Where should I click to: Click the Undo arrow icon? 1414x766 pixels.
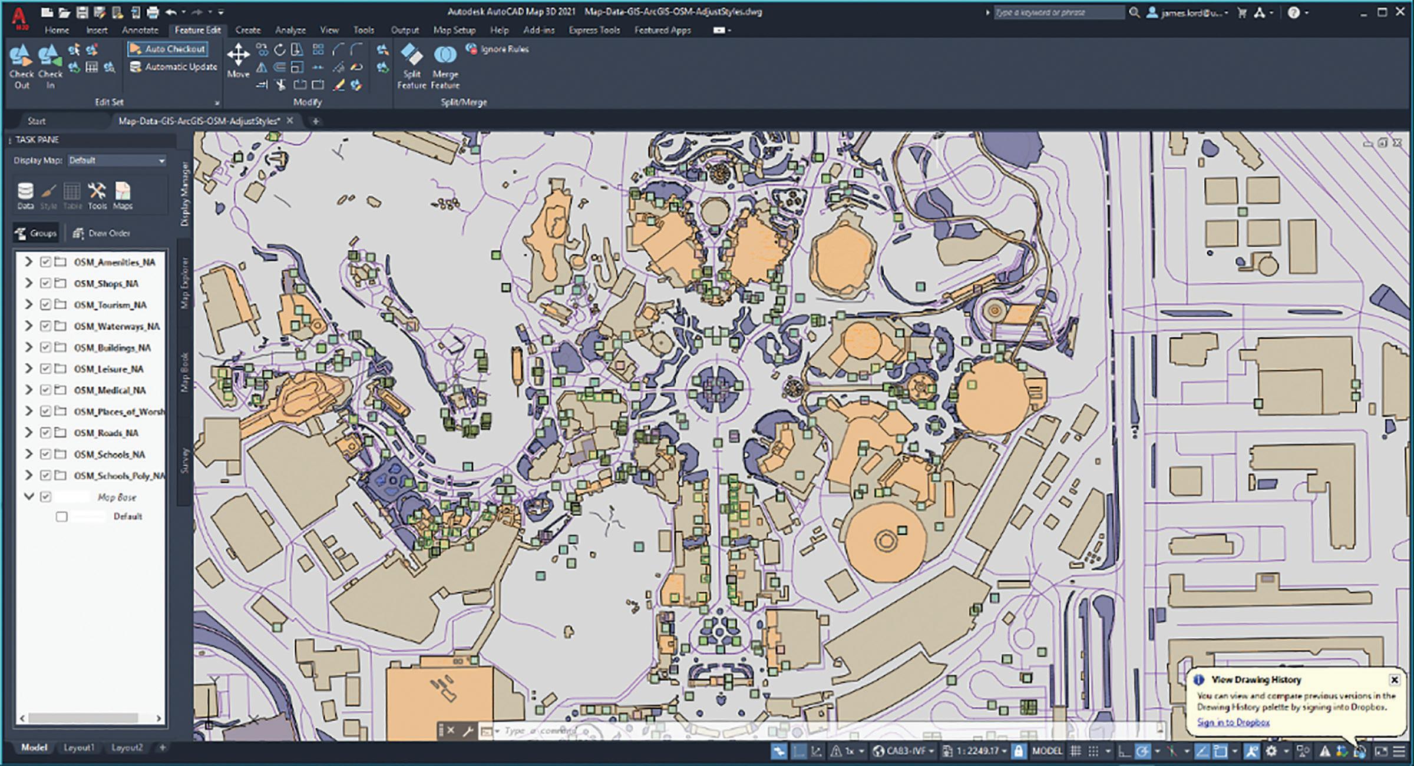171,12
